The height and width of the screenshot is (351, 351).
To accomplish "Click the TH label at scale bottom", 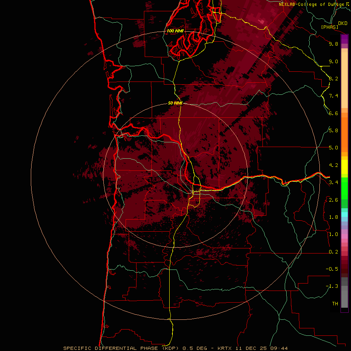I will coord(335,304).
